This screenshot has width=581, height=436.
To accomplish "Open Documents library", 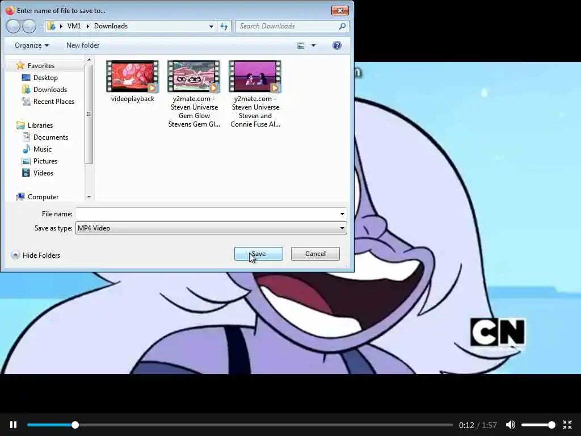I will tap(50, 137).
